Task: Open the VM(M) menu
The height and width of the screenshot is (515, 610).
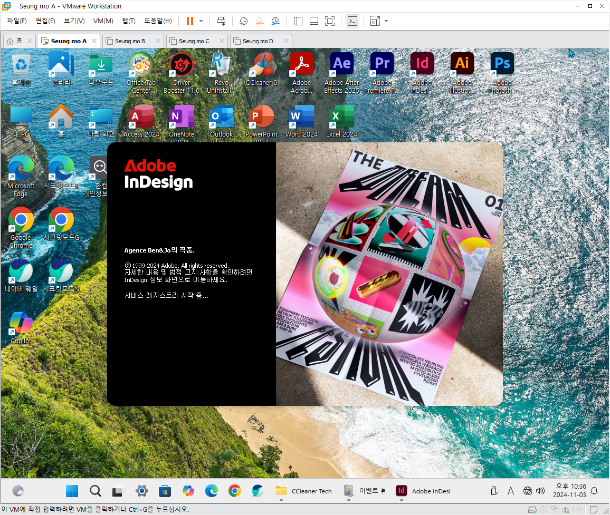Action: 103,21
